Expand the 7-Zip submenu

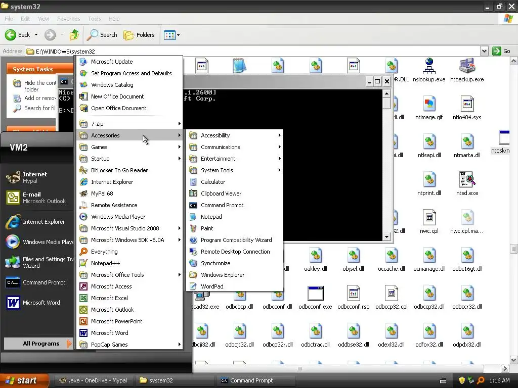coord(129,124)
